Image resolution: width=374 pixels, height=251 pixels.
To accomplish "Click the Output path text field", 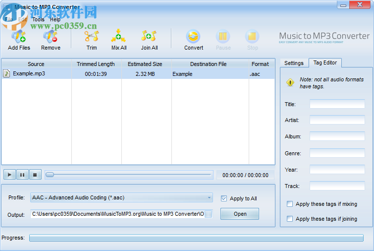I will [x=117, y=214].
